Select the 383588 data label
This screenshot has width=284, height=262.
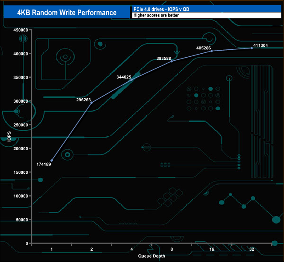[x=164, y=59]
